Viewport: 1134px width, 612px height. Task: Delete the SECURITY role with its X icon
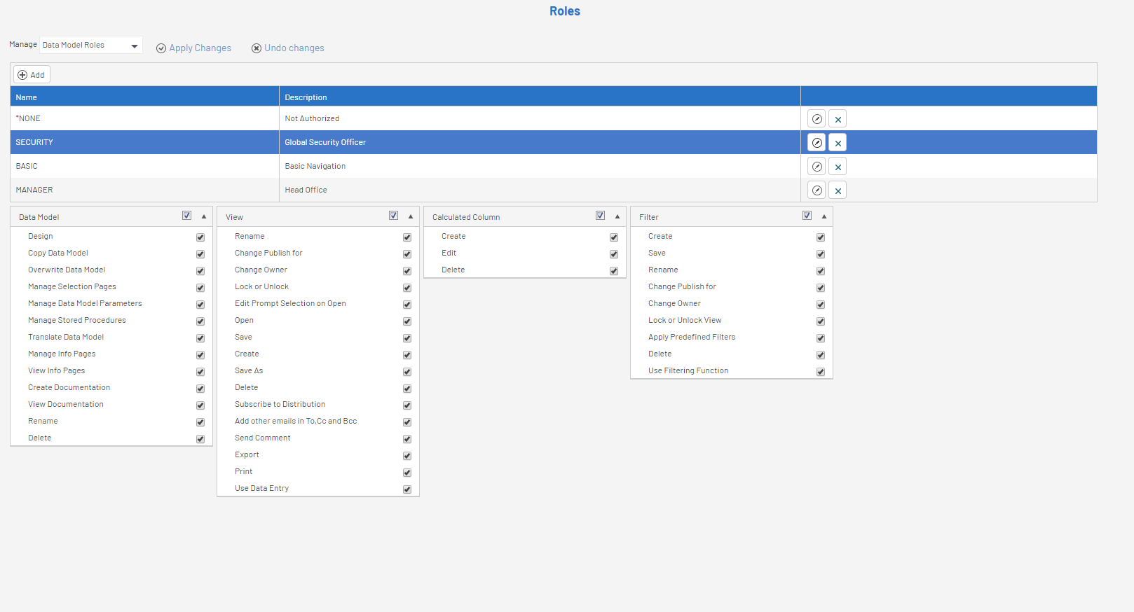[x=838, y=143]
